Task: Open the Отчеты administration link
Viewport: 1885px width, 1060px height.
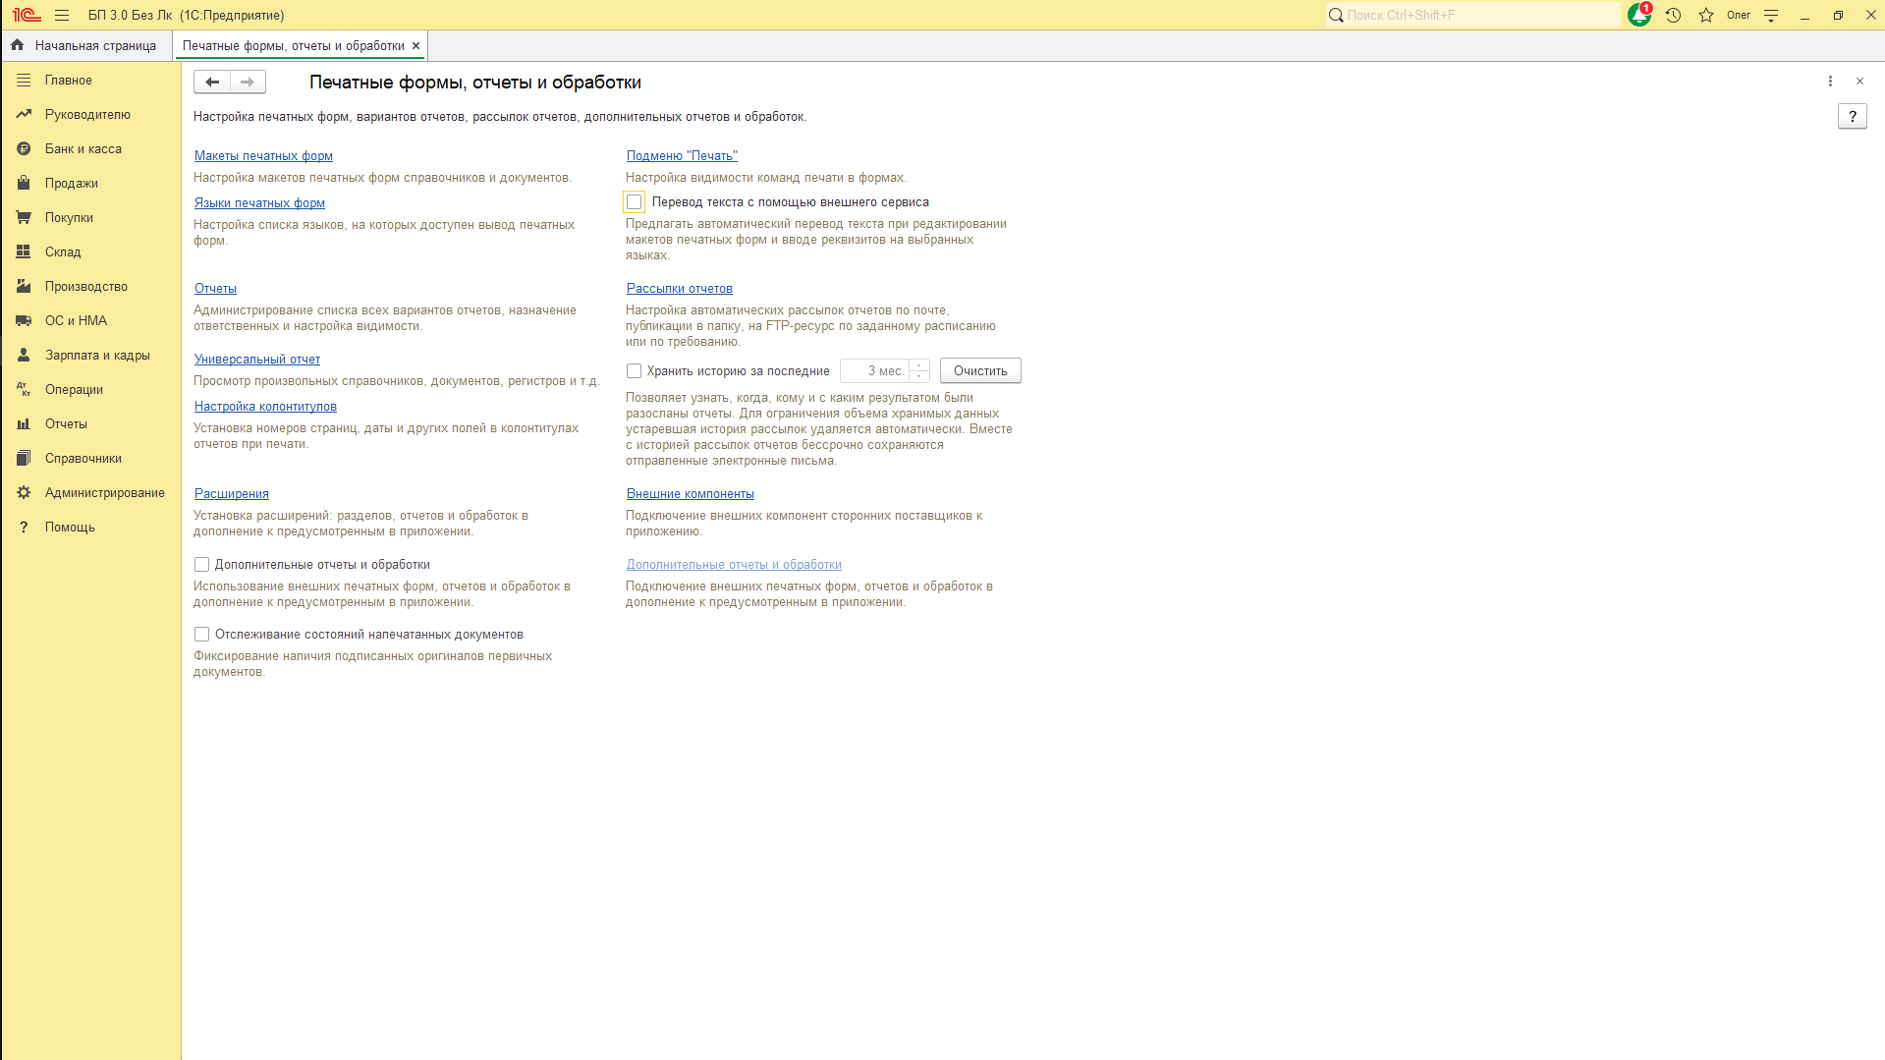Action: point(215,288)
